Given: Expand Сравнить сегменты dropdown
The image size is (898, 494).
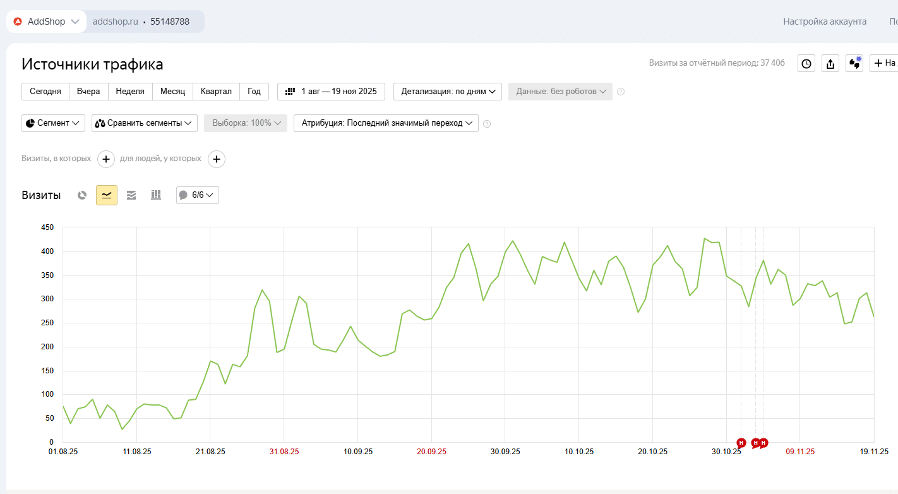Looking at the screenshot, I should click(x=145, y=123).
